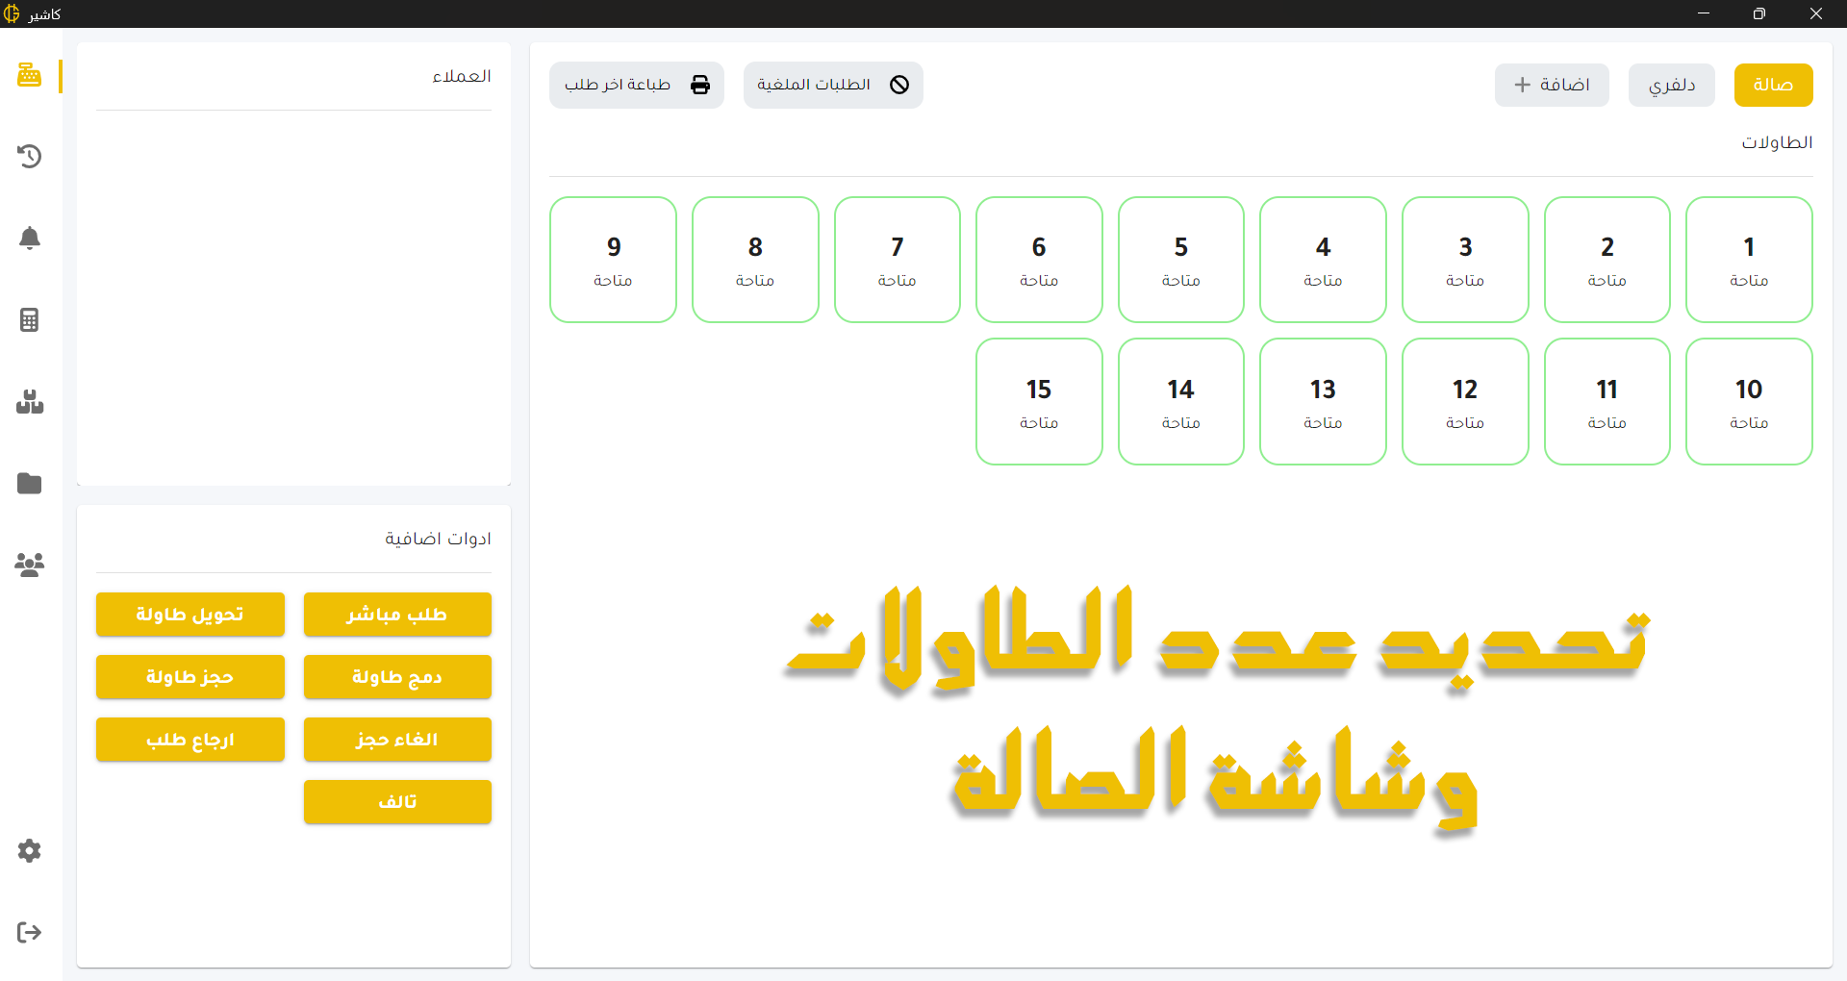The image size is (1847, 981).
Task: Open the settings gear icon
Action: [x=30, y=850]
